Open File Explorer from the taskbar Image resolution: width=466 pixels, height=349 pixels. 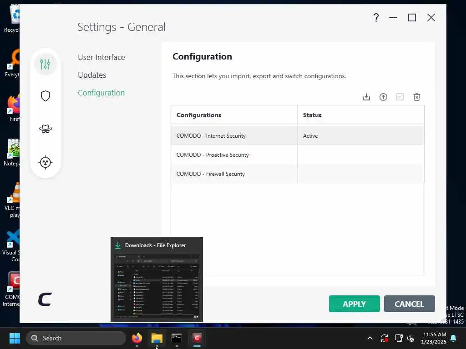[157, 338]
